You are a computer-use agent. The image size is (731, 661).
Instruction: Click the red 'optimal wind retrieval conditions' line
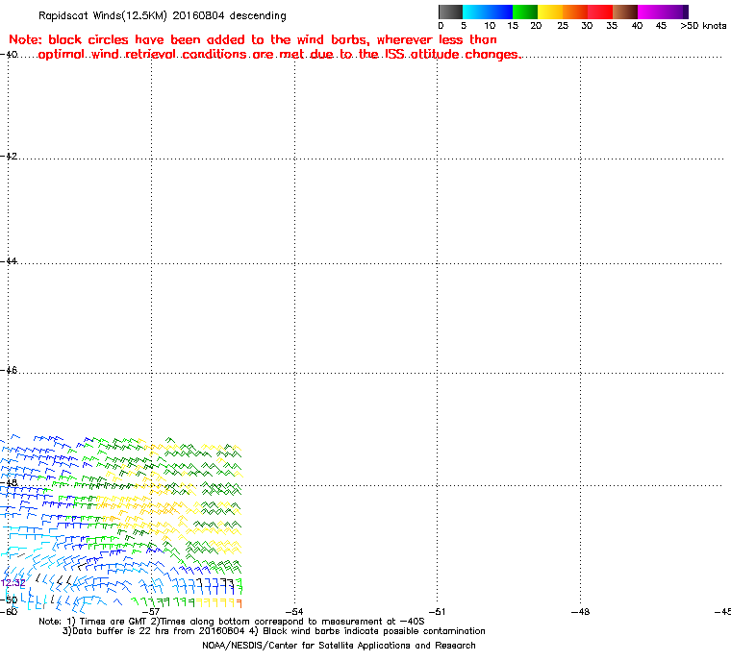pos(279,55)
